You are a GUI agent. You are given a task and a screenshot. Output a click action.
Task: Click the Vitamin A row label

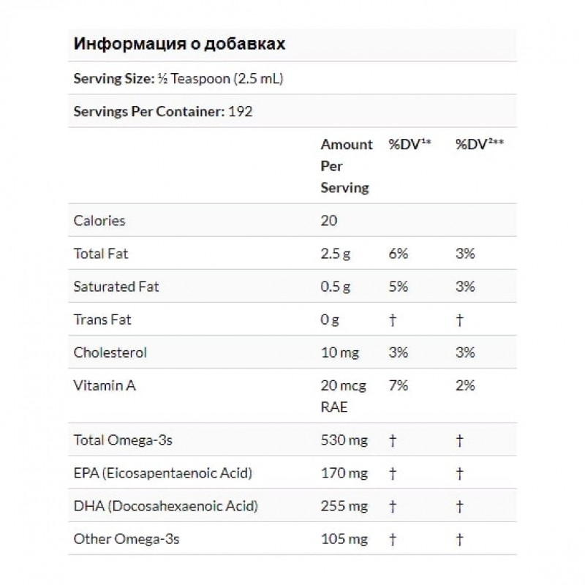pyautogui.click(x=105, y=385)
